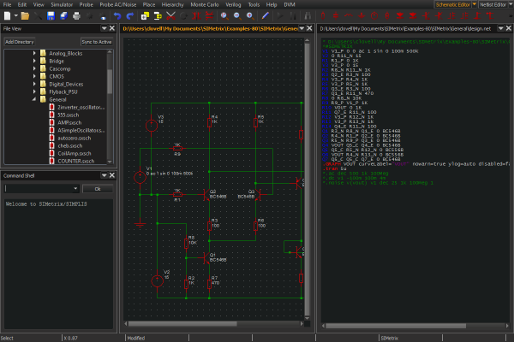Open the schematic pane title dropdown arrow
The width and height of the screenshot is (514, 342).
point(302,28)
